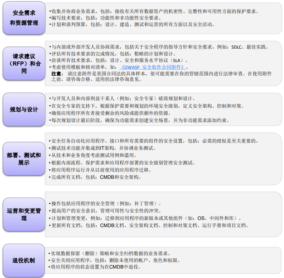284x278 pixels.
Task: Select the 部署、测试和展示 phase box
Action: [24, 159]
